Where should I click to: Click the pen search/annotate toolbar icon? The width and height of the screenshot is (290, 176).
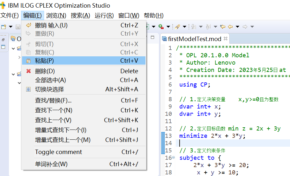pos(177,27)
